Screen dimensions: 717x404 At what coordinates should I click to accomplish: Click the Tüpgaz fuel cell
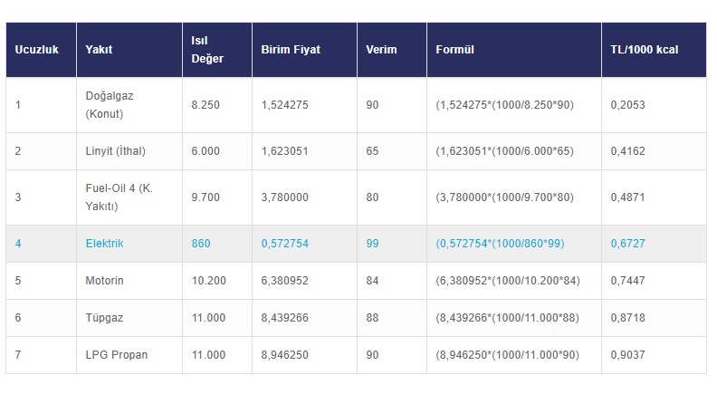click(x=106, y=318)
